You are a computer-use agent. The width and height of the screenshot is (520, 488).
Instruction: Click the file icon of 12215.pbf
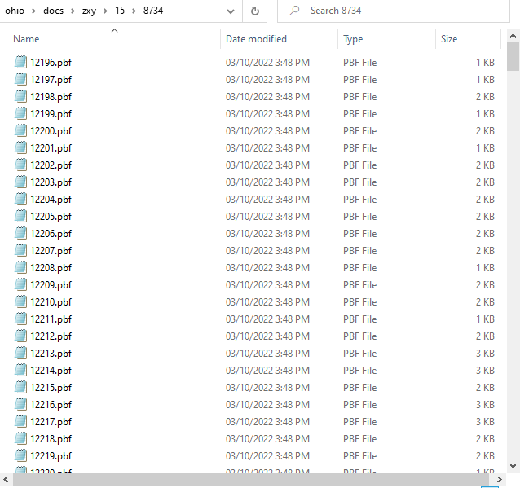20,387
